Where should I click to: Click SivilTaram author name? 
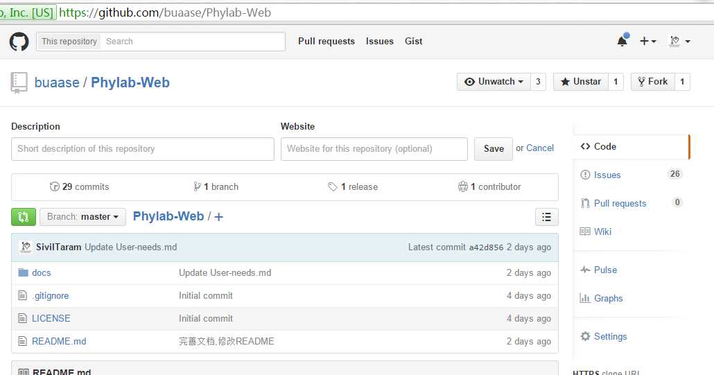click(59, 247)
